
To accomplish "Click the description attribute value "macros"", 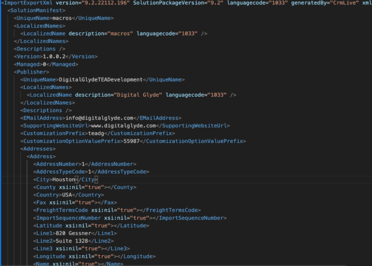I will coord(120,34).
